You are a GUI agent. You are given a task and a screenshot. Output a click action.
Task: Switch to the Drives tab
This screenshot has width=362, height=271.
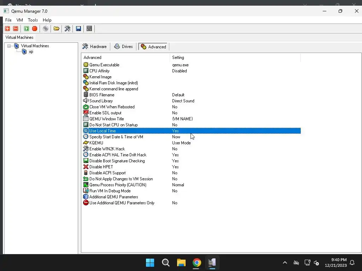coord(124,47)
